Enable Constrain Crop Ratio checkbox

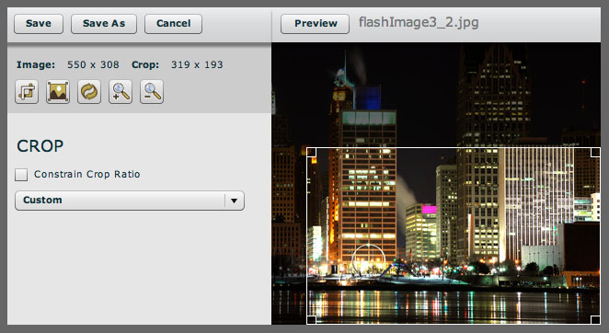coord(21,175)
